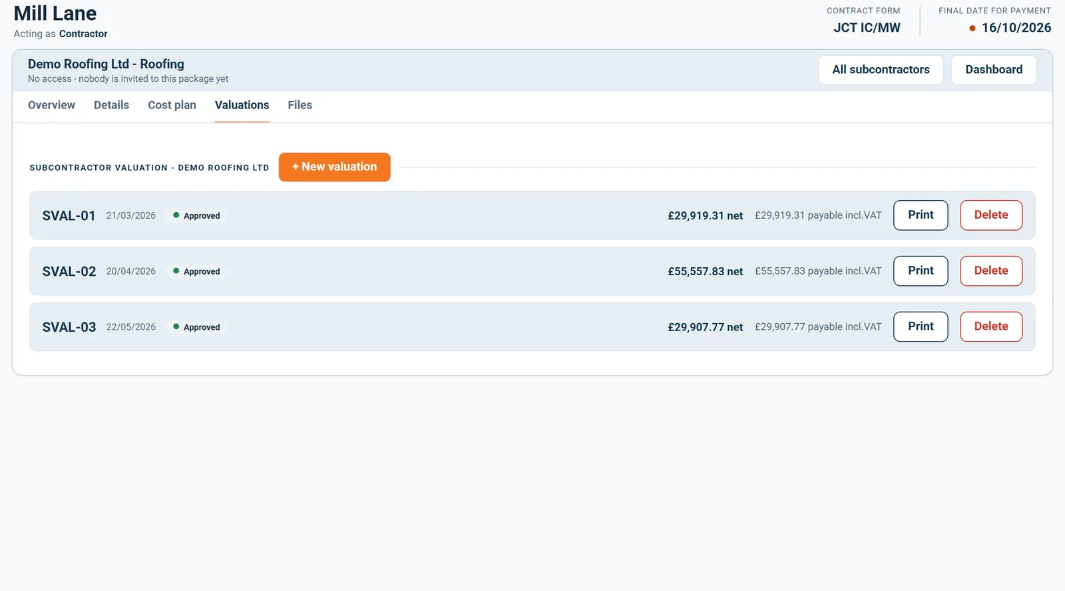The image size is (1065, 591).
Task: Go to the Files tab
Action: [300, 105]
